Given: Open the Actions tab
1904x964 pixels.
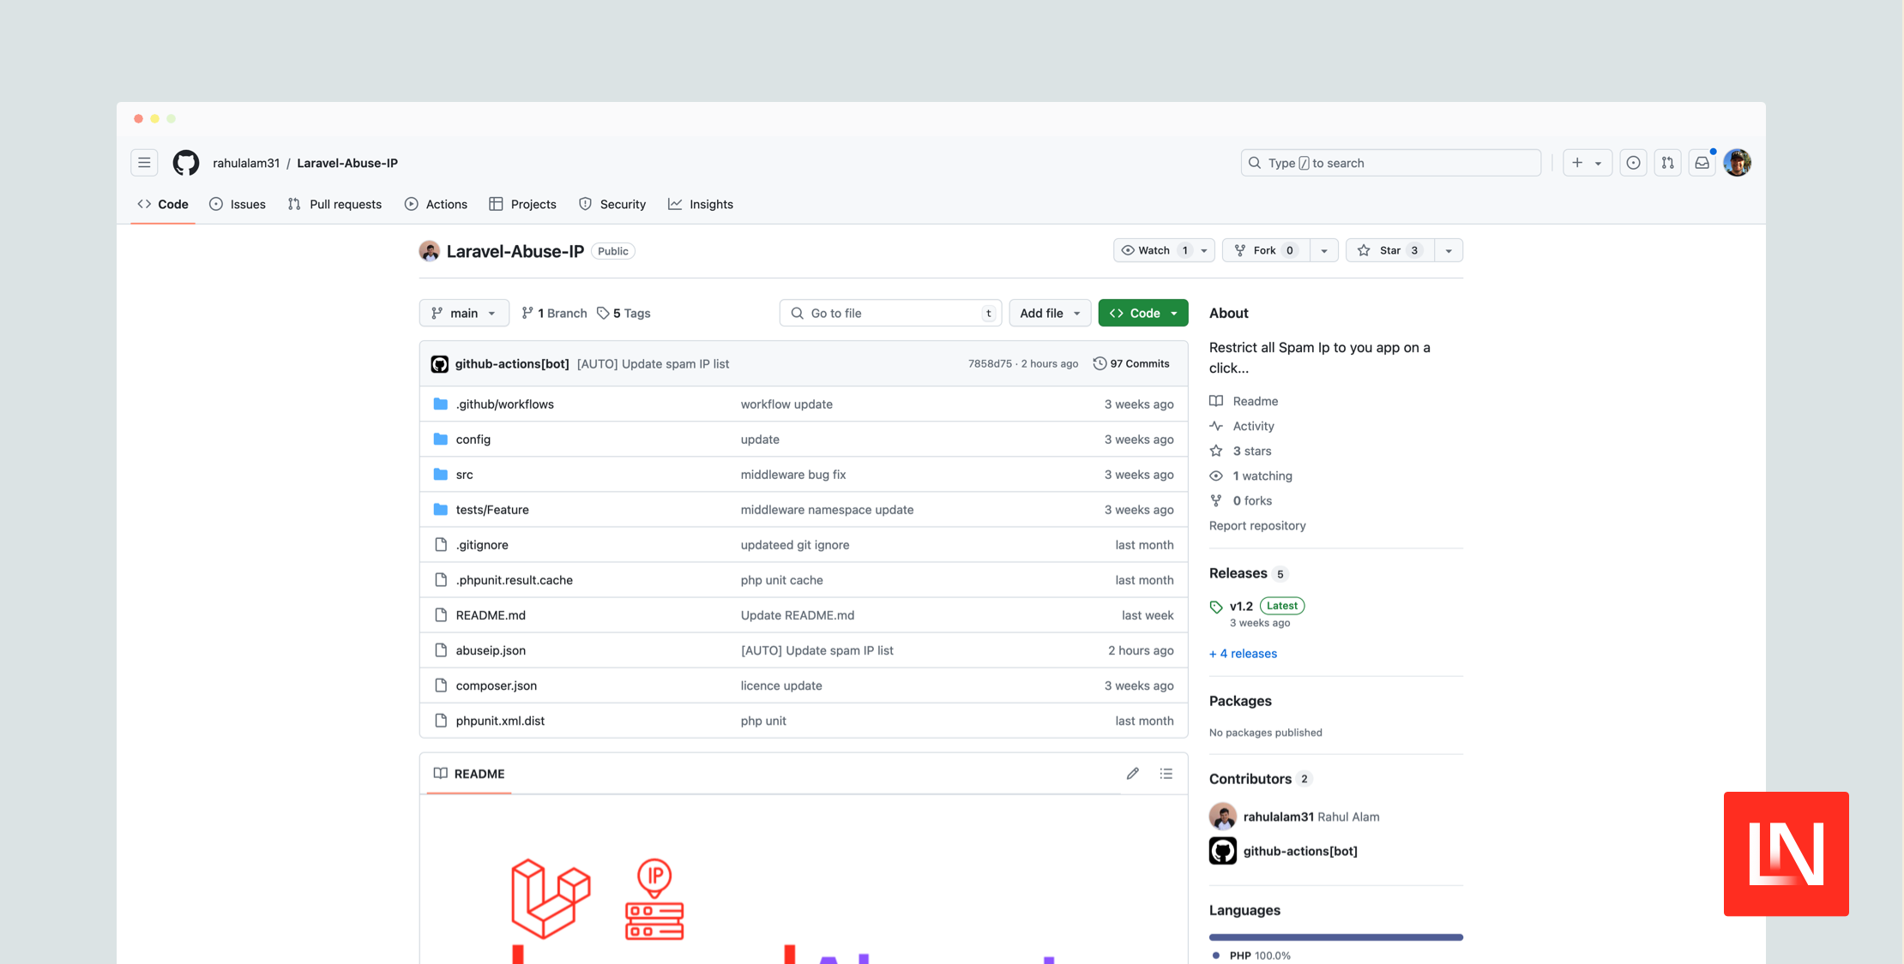Looking at the screenshot, I should (436, 204).
